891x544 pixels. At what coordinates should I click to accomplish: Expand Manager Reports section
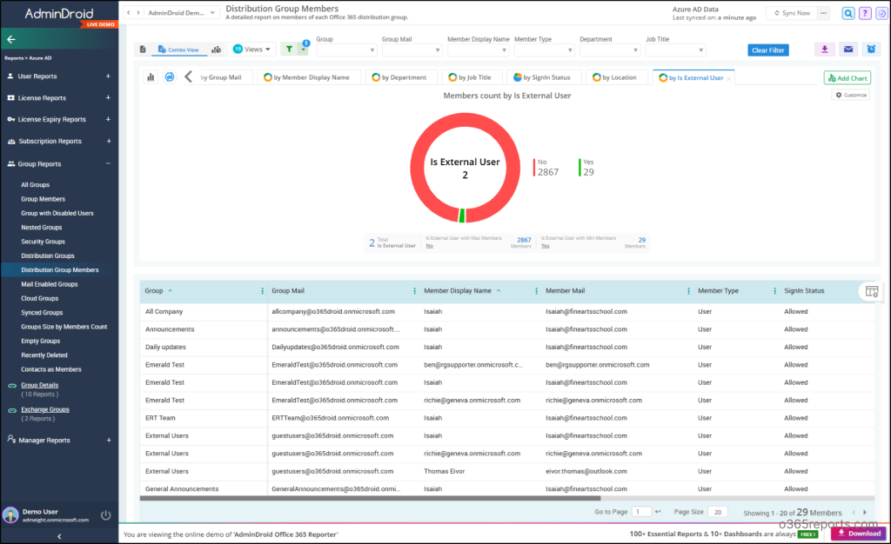pos(108,441)
